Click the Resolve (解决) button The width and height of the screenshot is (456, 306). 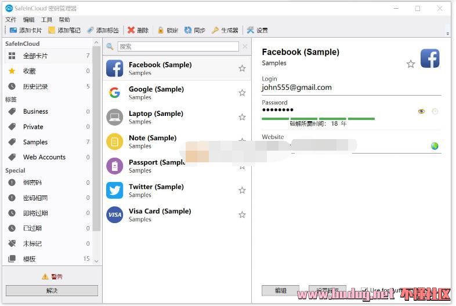(x=52, y=290)
